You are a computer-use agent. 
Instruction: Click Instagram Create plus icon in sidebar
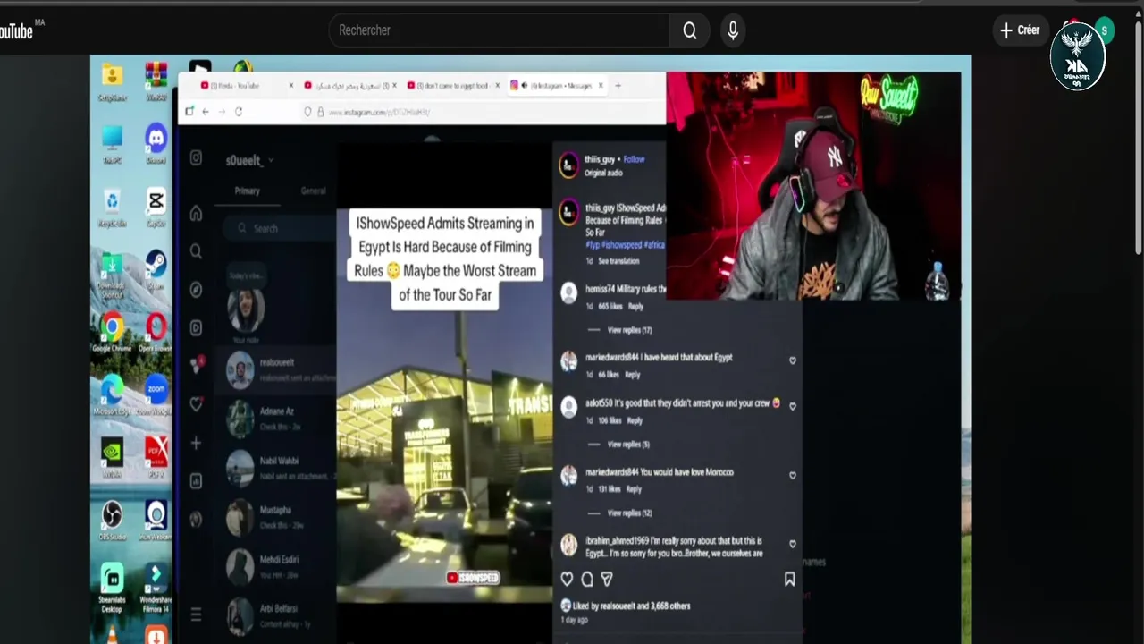coord(196,443)
